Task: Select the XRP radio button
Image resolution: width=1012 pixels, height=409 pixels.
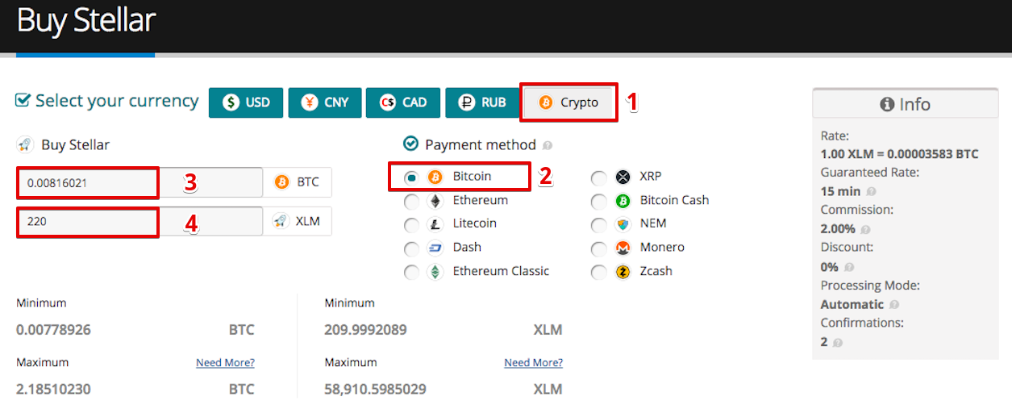Action: click(x=598, y=177)
